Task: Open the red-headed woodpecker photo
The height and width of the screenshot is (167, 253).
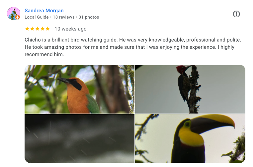Action: 190,89
